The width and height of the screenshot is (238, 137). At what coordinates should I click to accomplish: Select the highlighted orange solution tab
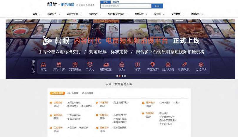pyautogui.click(x=57, y=93)
